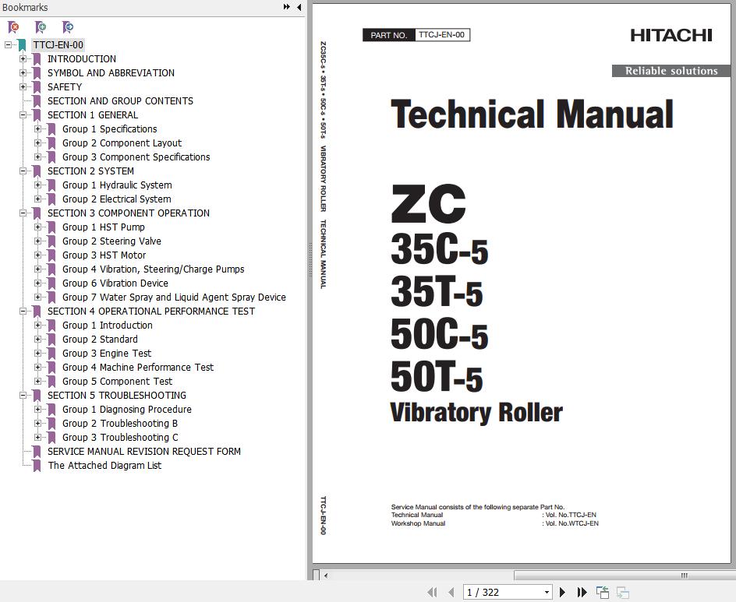Open The Attached Diagram List bookmark

tap(104, 466)
